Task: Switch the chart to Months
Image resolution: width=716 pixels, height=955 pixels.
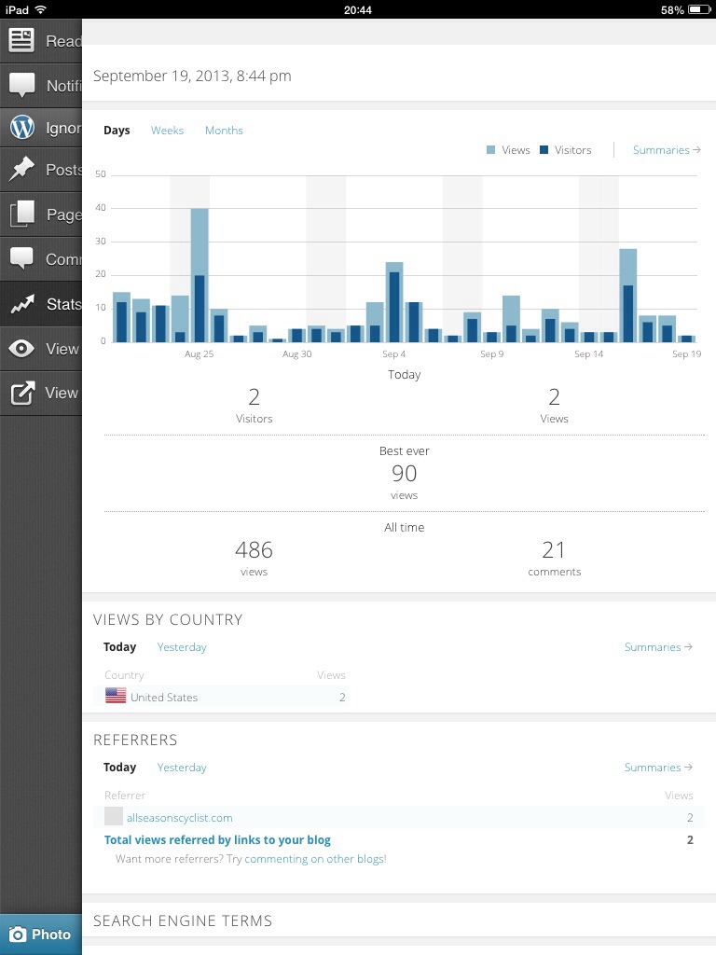Action: [224, 131]
